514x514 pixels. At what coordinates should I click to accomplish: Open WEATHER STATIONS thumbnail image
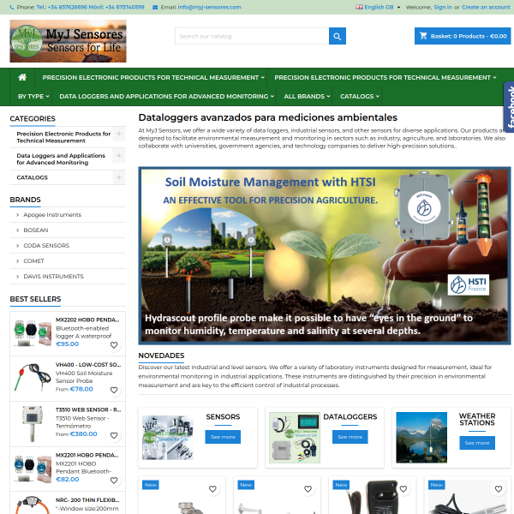421,438
